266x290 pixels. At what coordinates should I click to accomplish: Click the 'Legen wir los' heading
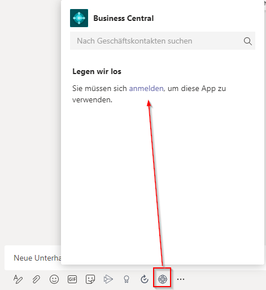(97, 72)
